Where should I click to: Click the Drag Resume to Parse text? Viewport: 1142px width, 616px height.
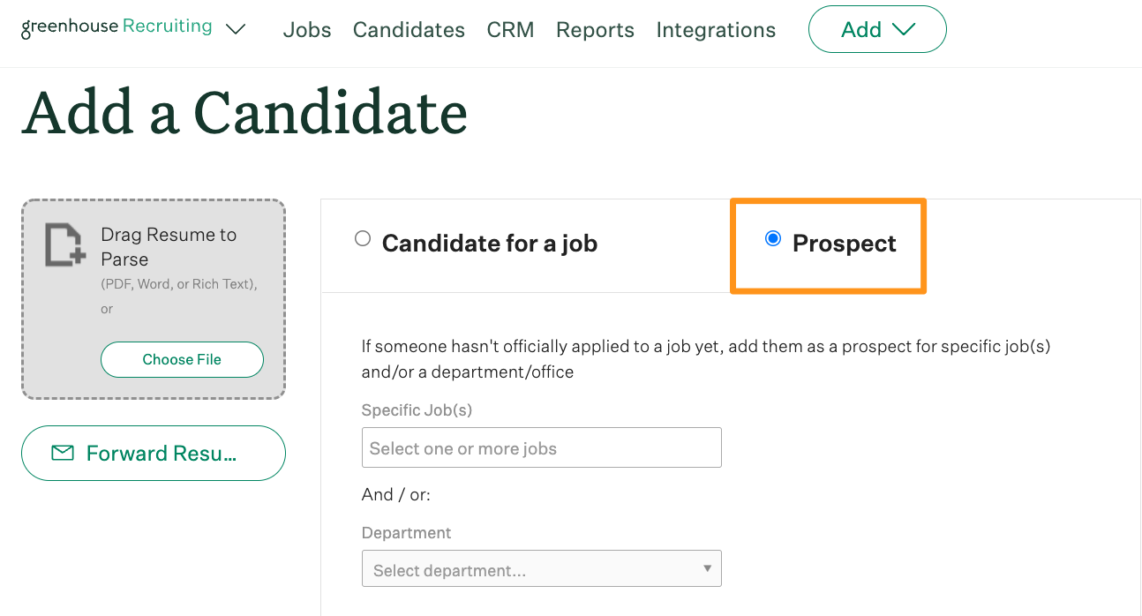(x=169, y=247)
